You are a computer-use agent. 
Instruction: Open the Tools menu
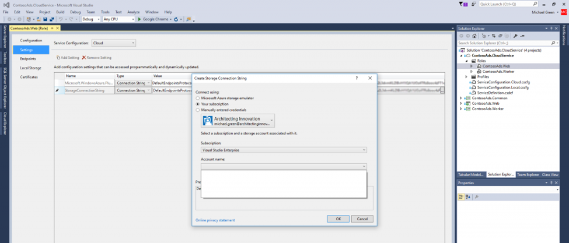coord(105,12)
